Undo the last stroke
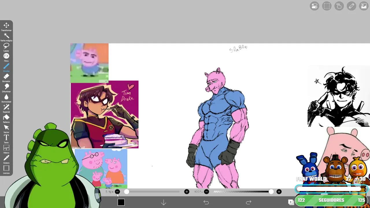This screenshot has height=208, width=370. 206,203
